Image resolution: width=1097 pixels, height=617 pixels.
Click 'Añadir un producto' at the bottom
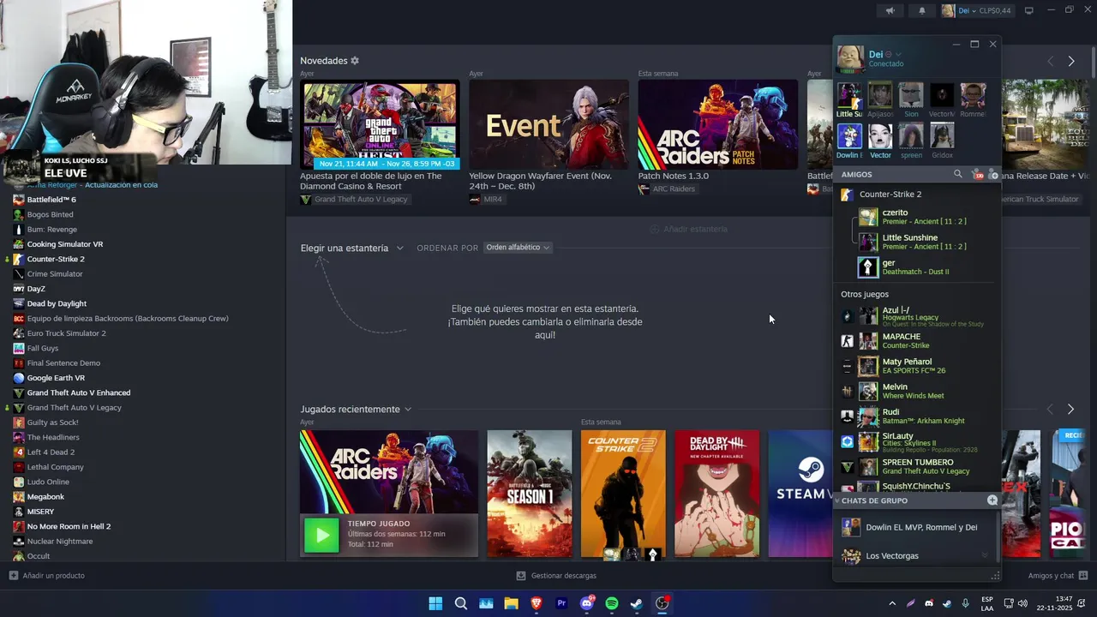tap(47, 576)
